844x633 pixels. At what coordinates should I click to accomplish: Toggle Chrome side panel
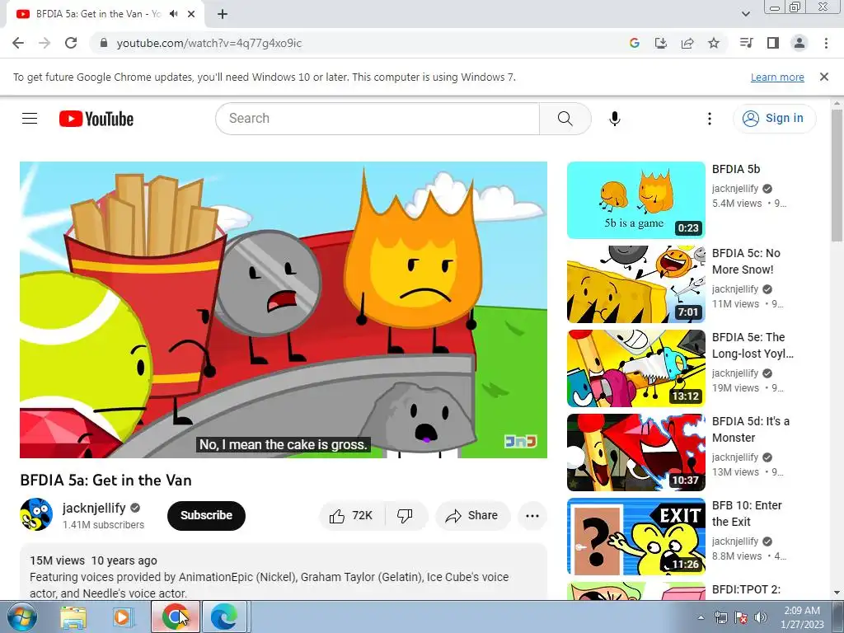click(773, 43)
